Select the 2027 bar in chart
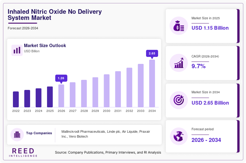The image size is (246, 163). pos(73,95)
